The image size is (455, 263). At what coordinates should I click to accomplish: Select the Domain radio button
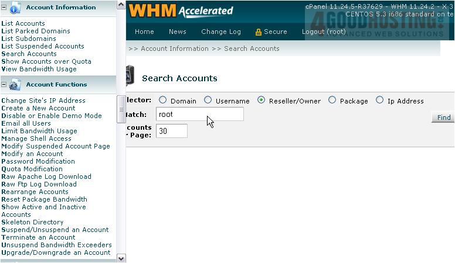[x=162, y=101]
